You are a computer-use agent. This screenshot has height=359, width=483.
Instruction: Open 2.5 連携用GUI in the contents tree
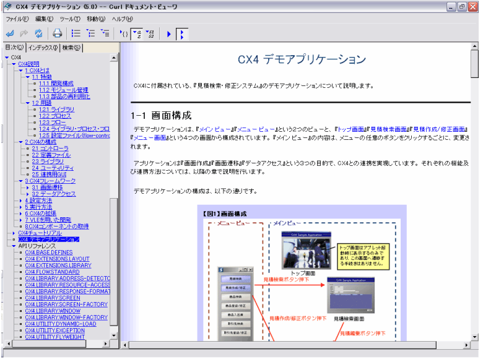49,175
